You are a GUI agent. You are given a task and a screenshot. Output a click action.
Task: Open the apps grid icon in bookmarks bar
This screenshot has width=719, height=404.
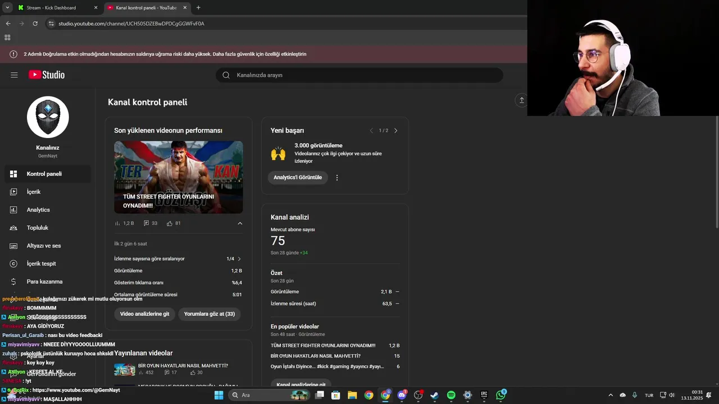click(7, 38)
